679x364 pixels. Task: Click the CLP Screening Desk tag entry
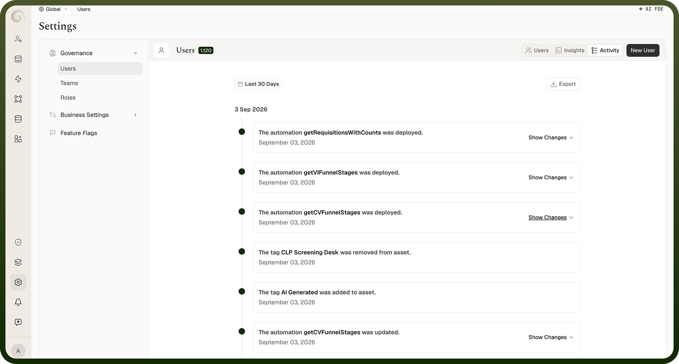click(416, 257)
